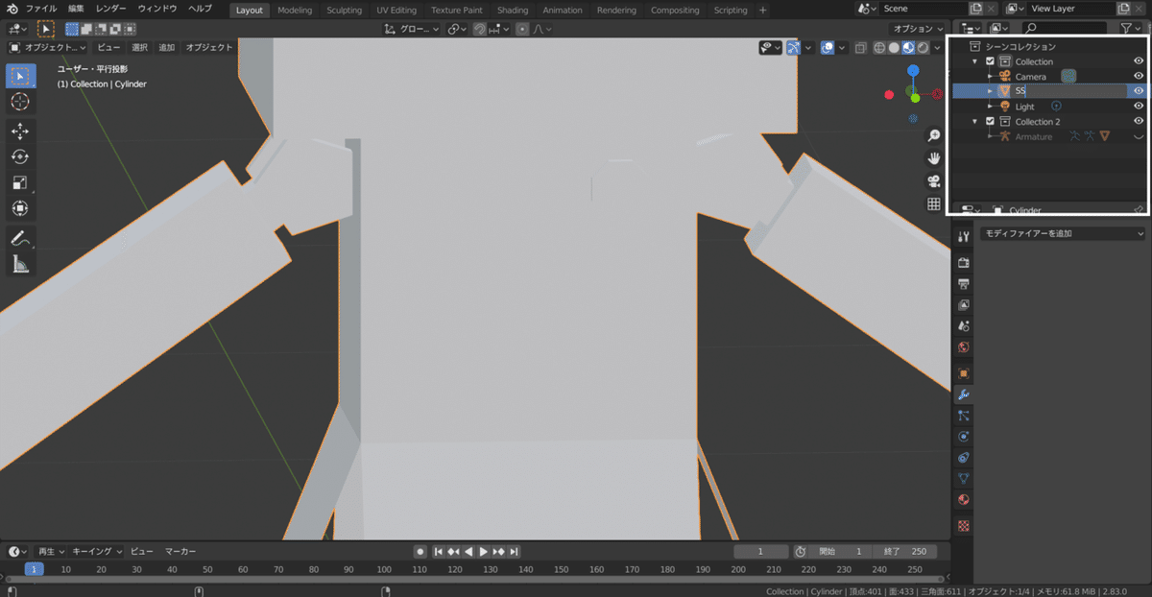Screen dimensions: 1152x597
Task: Hide the Light object via its eye icon
Action: pyautogui.click(x=1139, y=107)
